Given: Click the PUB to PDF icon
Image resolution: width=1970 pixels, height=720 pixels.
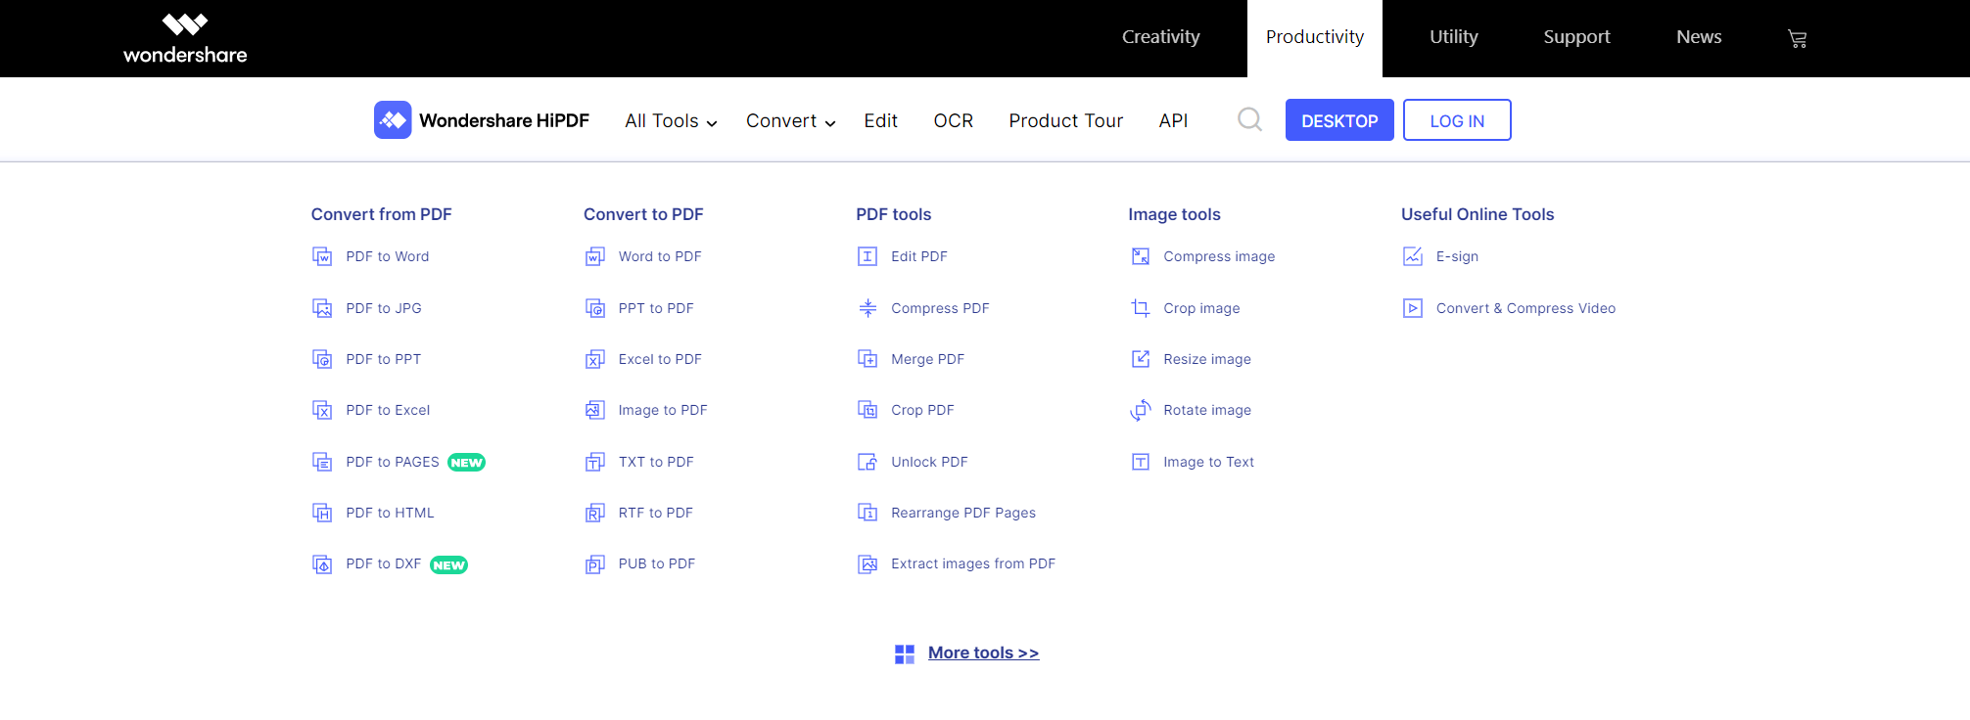Looking at the screenshot, I should (x=595, y=564).
